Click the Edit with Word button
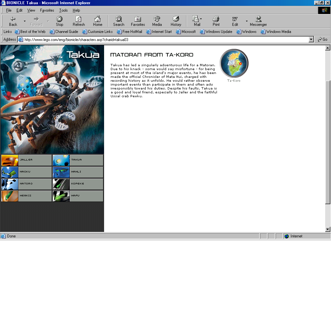Image resolution: width=331 pixels, height=323 pixels. click(235, 21)
